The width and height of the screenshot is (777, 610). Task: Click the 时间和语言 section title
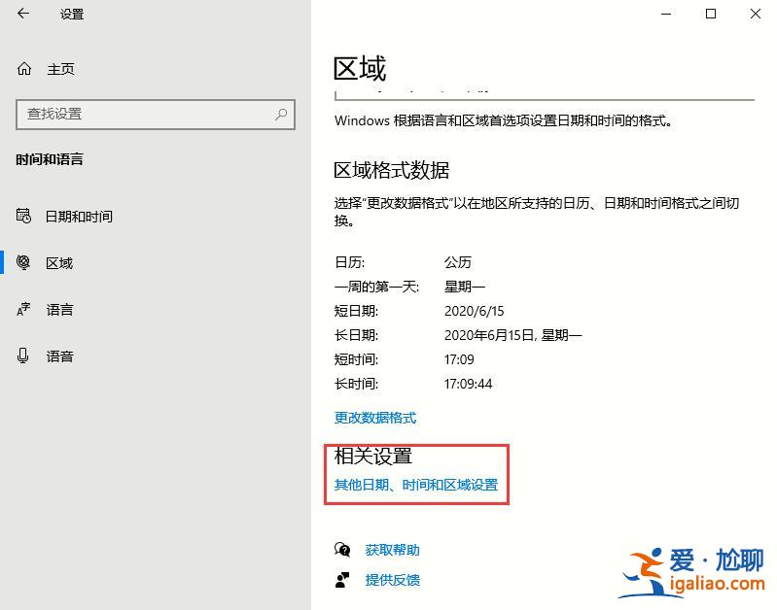(x=50, y=159)
